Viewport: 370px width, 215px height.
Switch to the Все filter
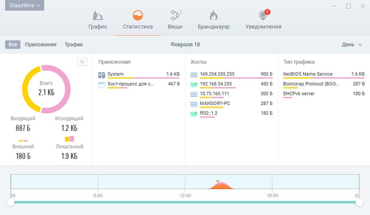13,45
